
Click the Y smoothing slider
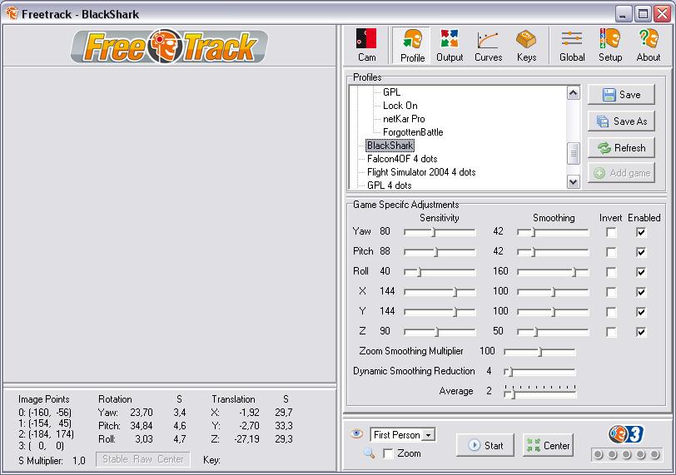(x=553, y=312)
